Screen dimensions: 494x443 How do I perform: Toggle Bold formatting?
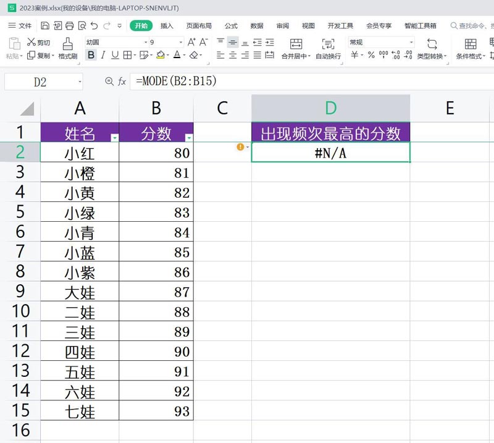point(91,55)
